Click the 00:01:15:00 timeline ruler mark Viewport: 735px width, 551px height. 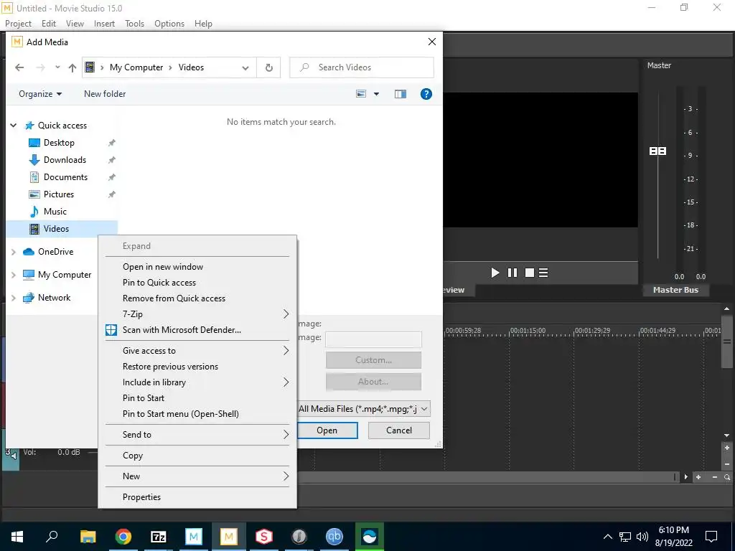pos(528,331)
